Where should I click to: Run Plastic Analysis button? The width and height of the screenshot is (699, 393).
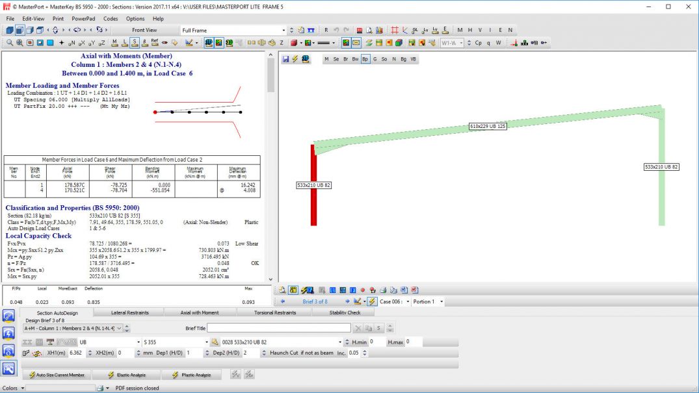point(192,375)
